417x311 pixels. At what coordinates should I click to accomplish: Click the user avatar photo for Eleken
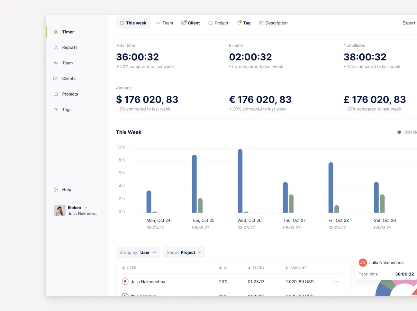pyautogui.click(x=60, y=210)
